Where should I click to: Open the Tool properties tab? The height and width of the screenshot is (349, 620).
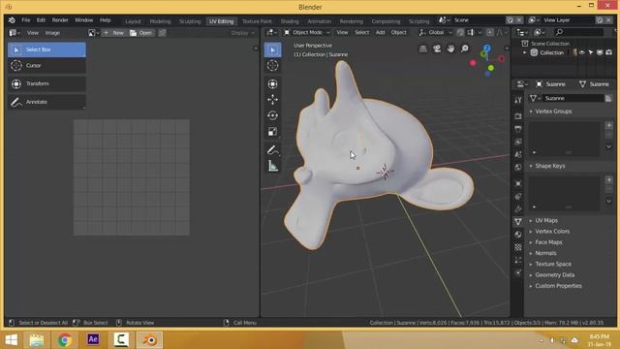tap(518, 100)
